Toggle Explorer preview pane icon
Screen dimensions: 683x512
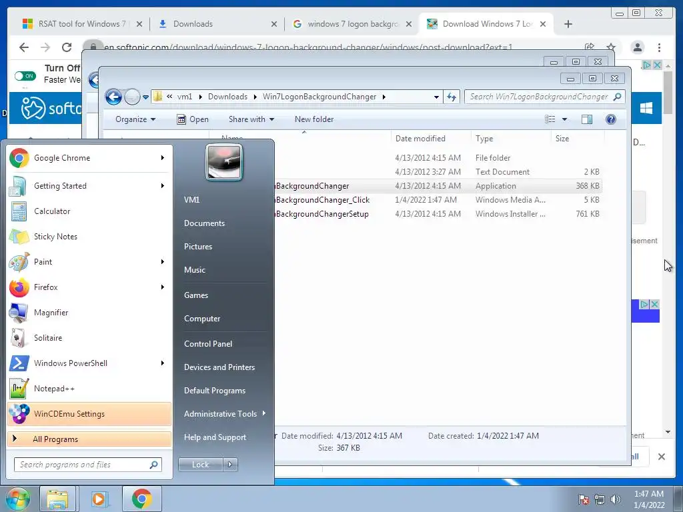point(587,119)
